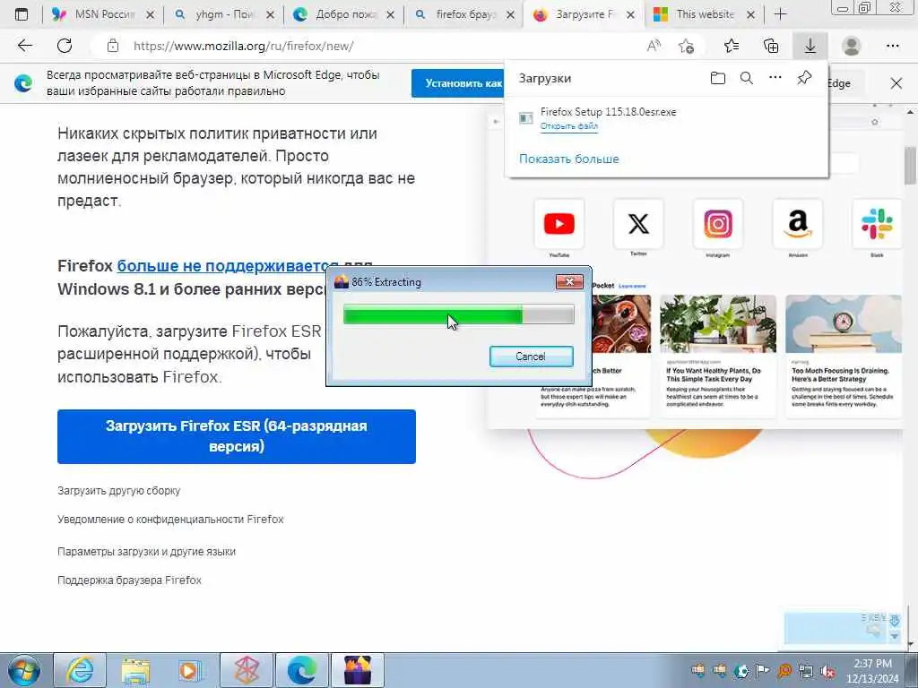Viewport: 918px width, 688px height.
Task: Open Параметры загрузки и другие языки link
Action: (146, 552)
